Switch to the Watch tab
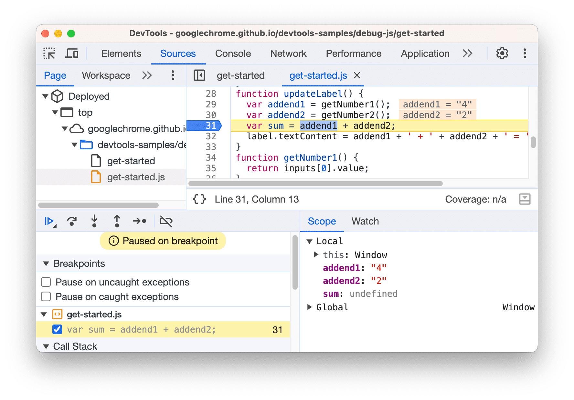This screenshot has width=574, height=400. click(365, 221)
